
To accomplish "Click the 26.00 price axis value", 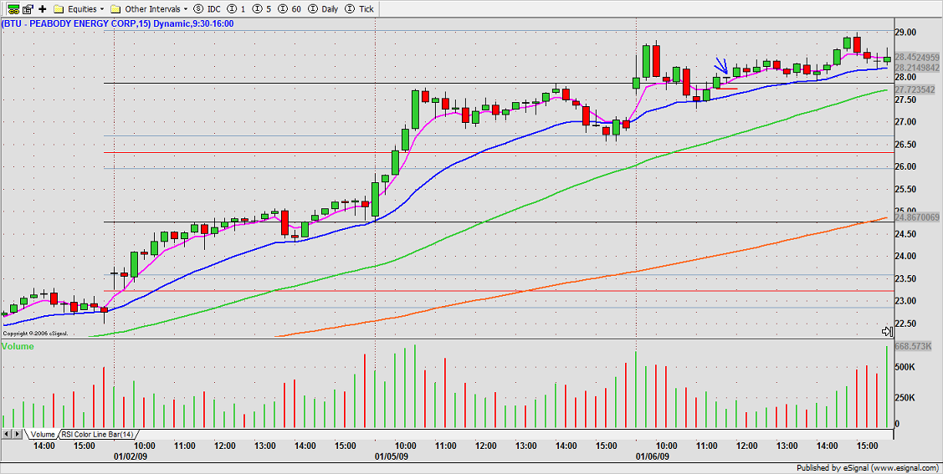I will (905, 166).
